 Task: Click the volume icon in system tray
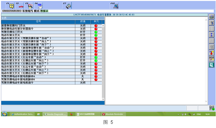(186, 114)
